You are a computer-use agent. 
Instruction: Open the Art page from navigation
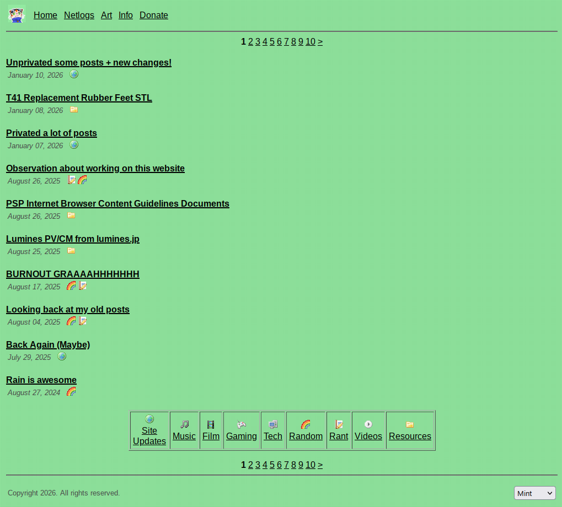pos(106,15)
